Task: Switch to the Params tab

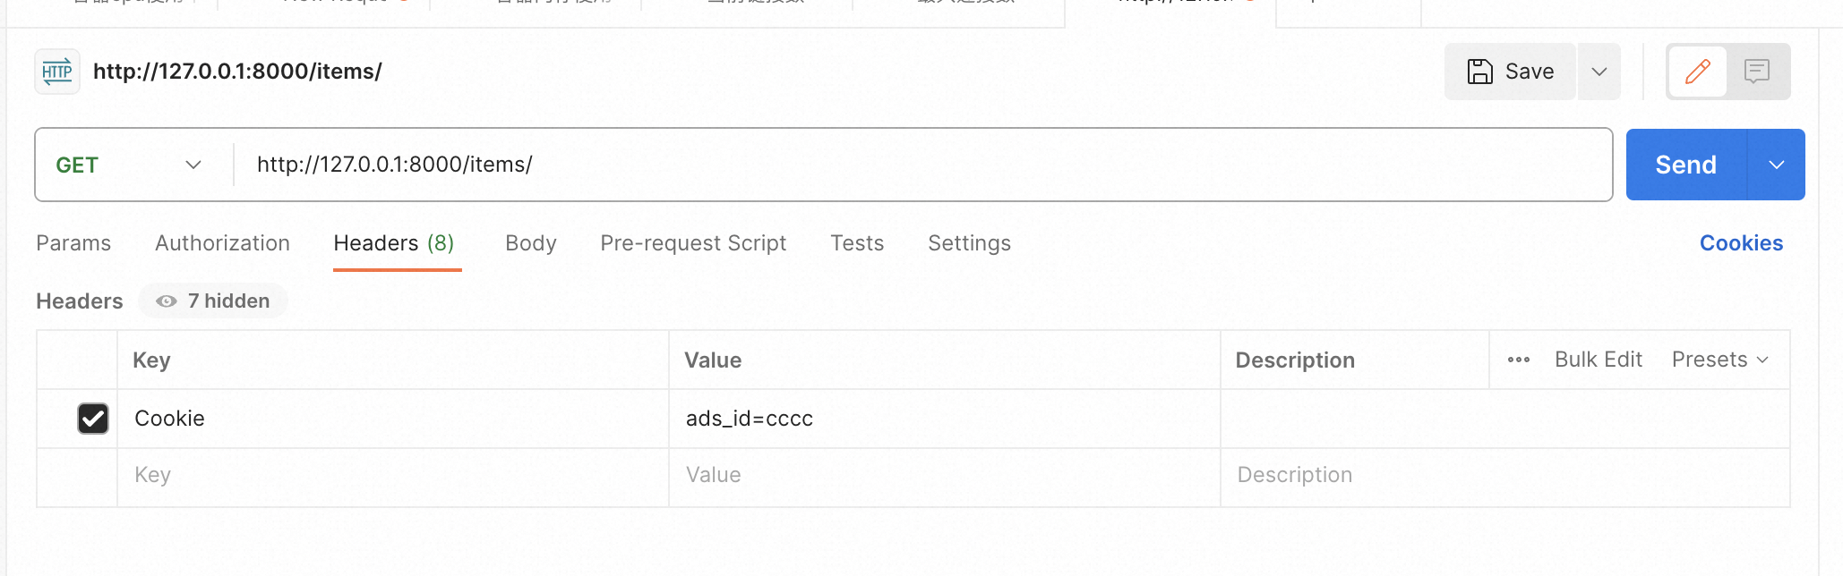Action: tap(73, 243)
